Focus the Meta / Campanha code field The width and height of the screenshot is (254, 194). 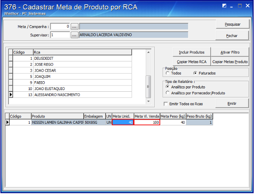point(60,27)
